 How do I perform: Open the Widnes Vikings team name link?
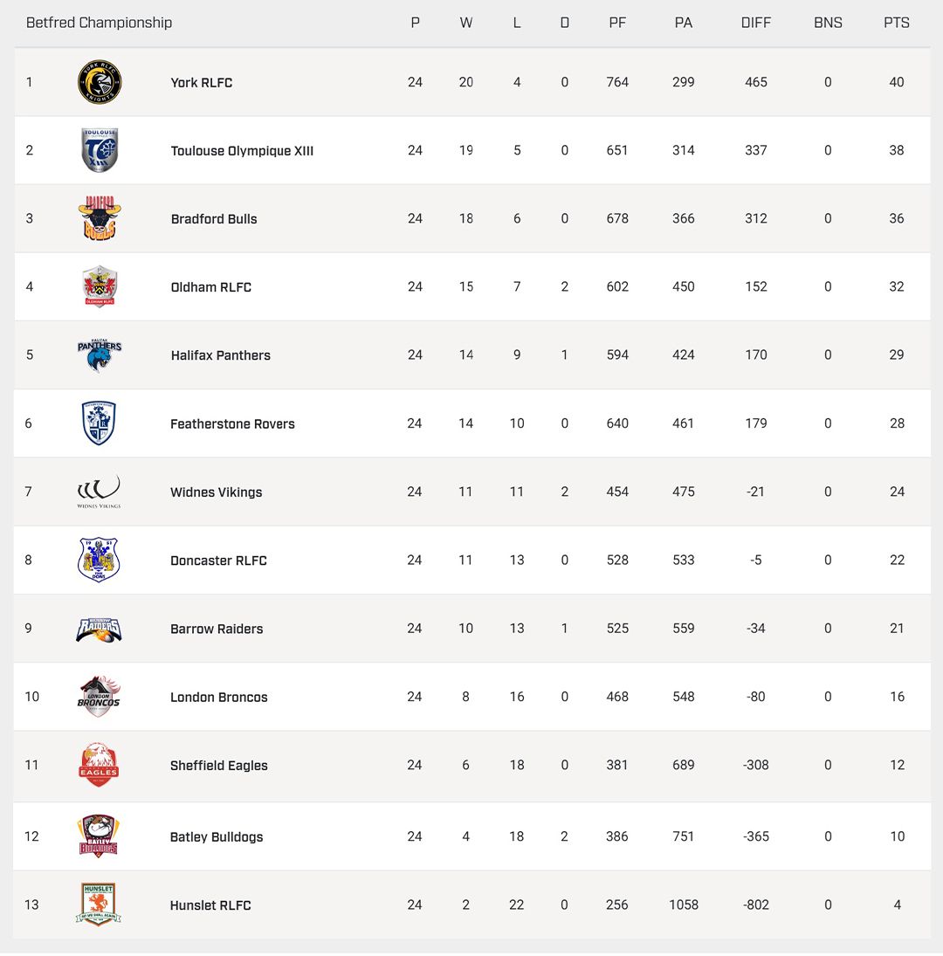pos(216,492)
